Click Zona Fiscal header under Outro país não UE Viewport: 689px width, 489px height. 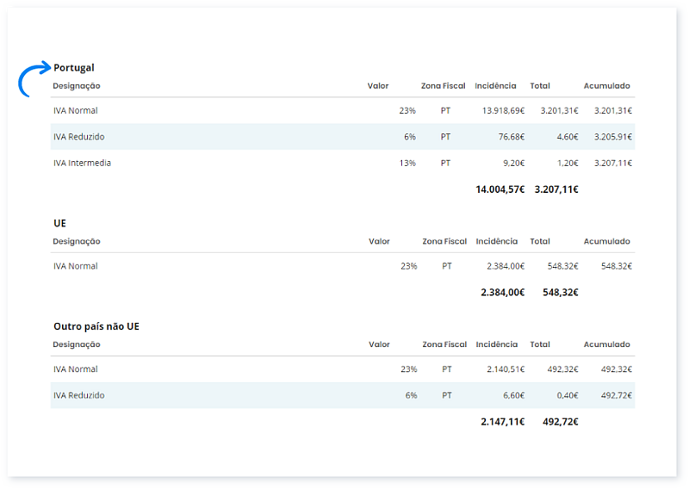click(x=444, y=344)
